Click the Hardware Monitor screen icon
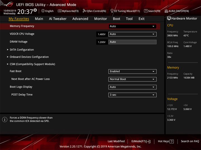Viewport: 201px width, 150px height. coord(169,18)
